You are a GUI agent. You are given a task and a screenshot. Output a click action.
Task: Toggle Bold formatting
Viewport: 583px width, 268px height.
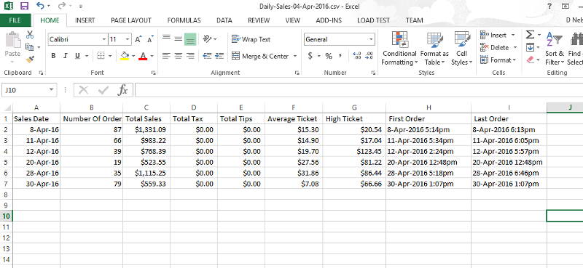53,56
